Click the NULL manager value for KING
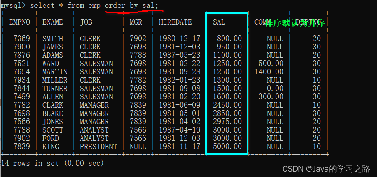This screenshot has width=377, height=177. (x=138, y=146)
